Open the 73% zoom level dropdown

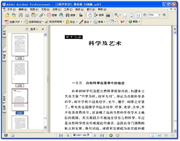[159, 15]
